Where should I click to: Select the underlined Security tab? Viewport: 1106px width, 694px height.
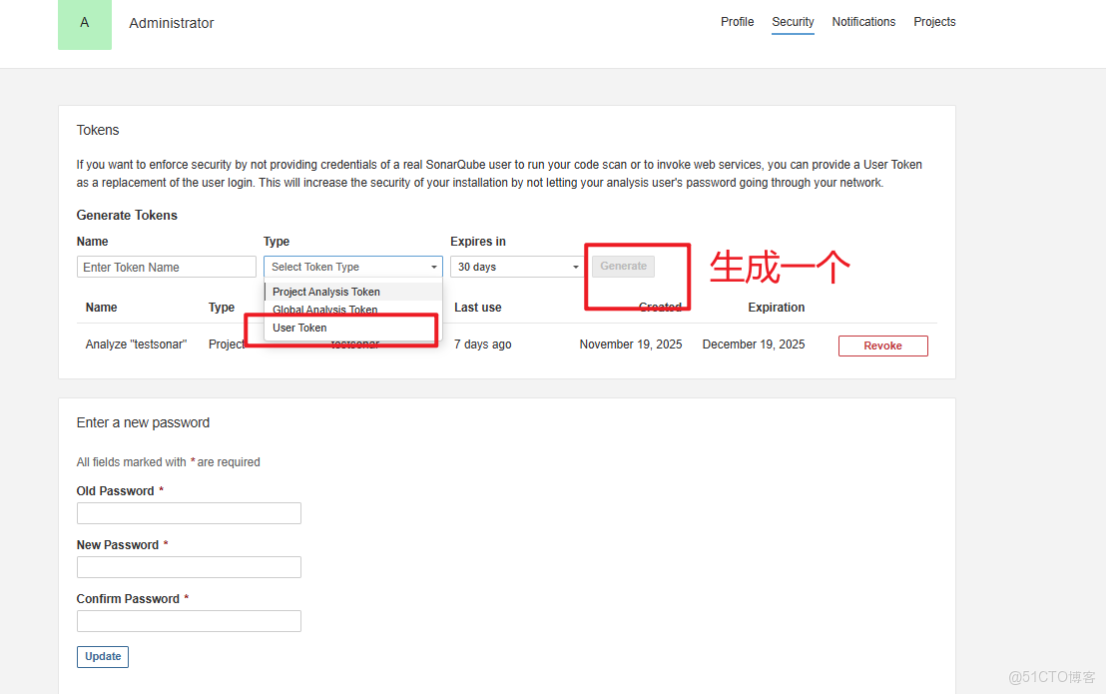[x=793, y=21]
